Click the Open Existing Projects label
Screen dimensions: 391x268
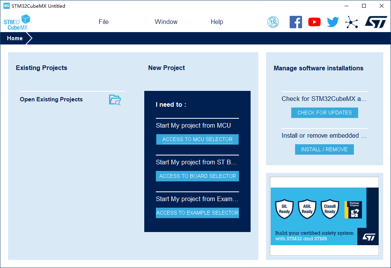[x=51, y=99]
